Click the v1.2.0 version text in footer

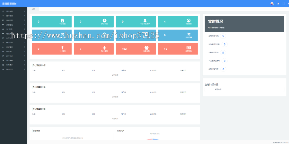pos(286,142)
